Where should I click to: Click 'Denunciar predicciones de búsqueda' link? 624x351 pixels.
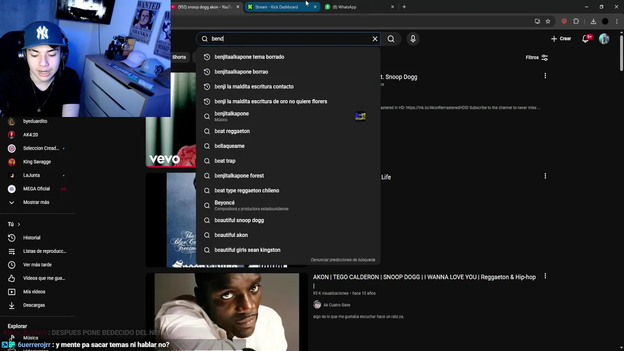(x=343, y=260)
